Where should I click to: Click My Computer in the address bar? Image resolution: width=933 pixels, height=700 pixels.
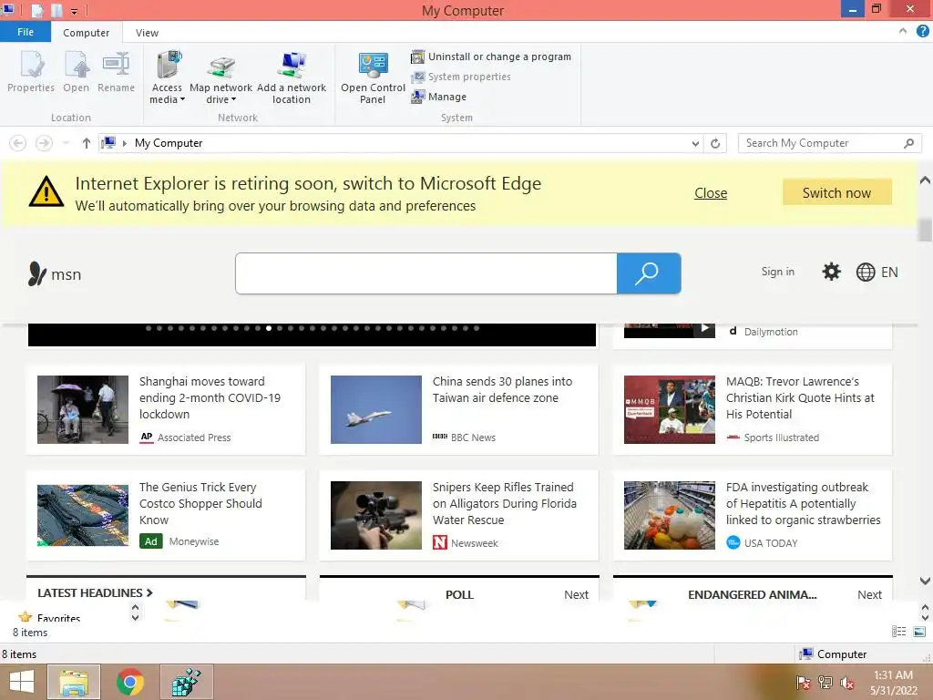tap(169, 143)
